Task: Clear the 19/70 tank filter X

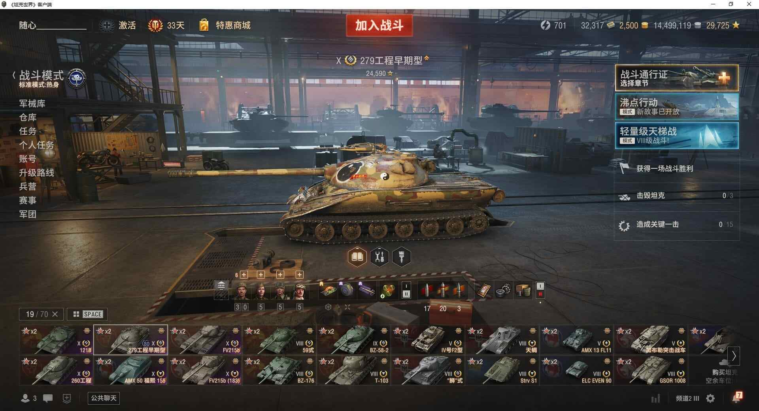Action: pyautogui.click(x=55, y=314)
